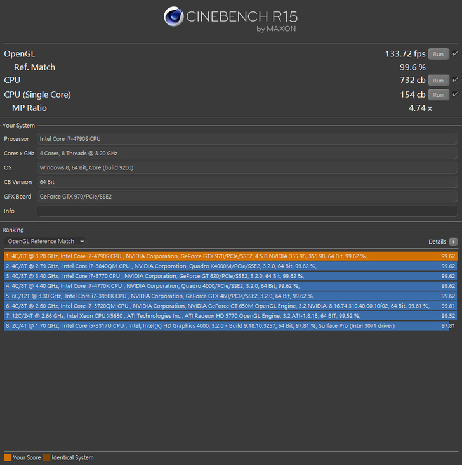The height and width of the screenshot is (465, 462).
Task: Open the OpenGL Reference Match dropdown
Action: point(45,242)
